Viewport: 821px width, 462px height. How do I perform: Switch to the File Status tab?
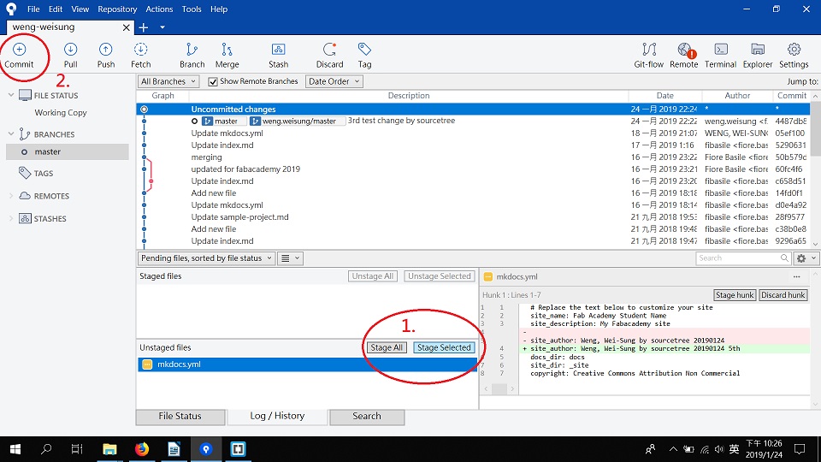pos(180,417)
